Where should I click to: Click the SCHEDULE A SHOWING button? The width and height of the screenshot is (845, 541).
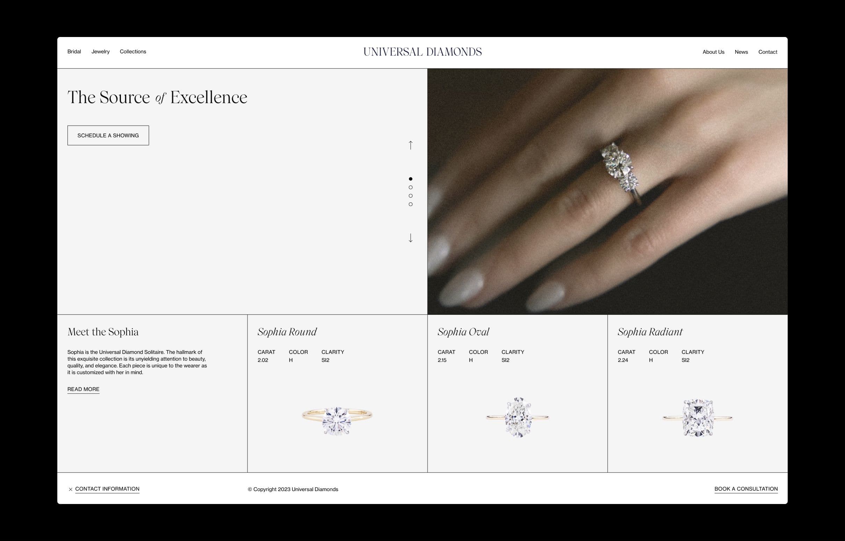click(108, 135)
